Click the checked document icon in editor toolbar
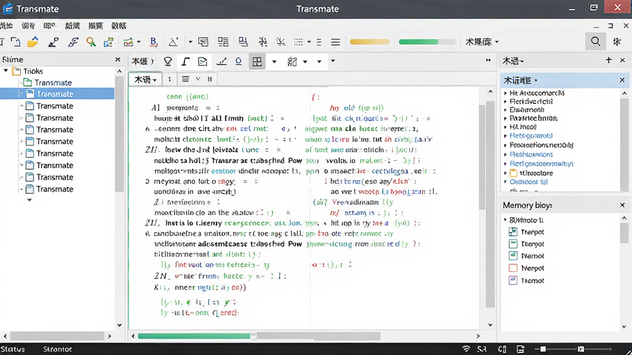The width and height of the screenshot is (632, 355). point(202,61)
